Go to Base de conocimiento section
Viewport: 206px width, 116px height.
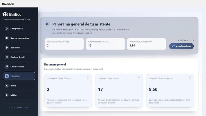(19, 38)
